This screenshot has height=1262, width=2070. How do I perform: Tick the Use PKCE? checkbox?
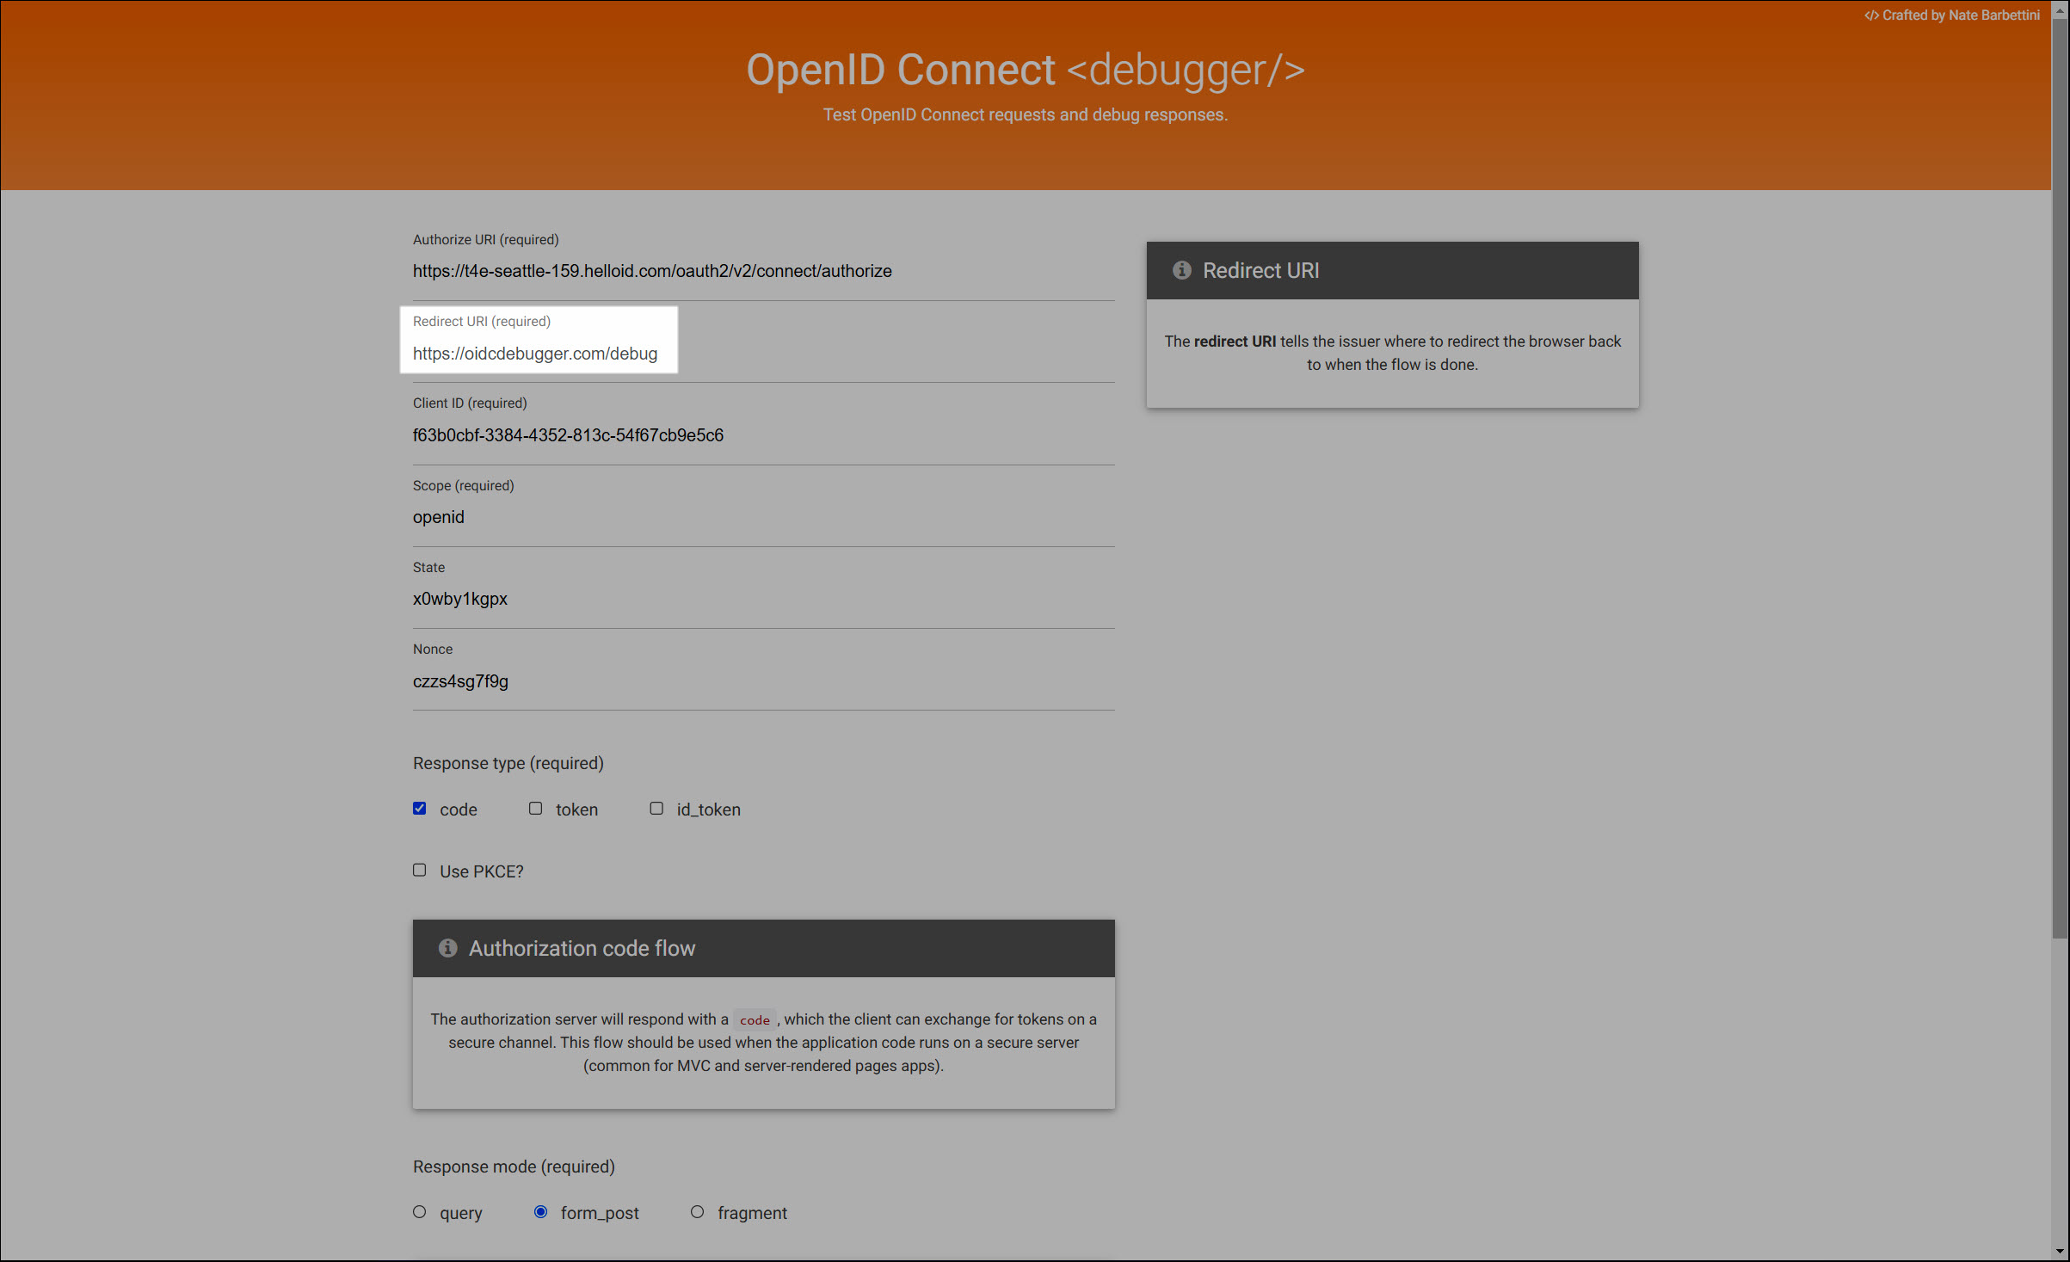click(420, 871)
